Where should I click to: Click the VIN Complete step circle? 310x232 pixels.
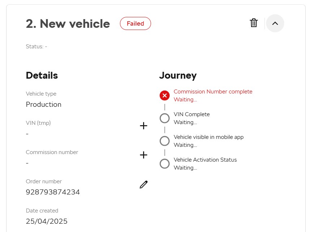164,118
